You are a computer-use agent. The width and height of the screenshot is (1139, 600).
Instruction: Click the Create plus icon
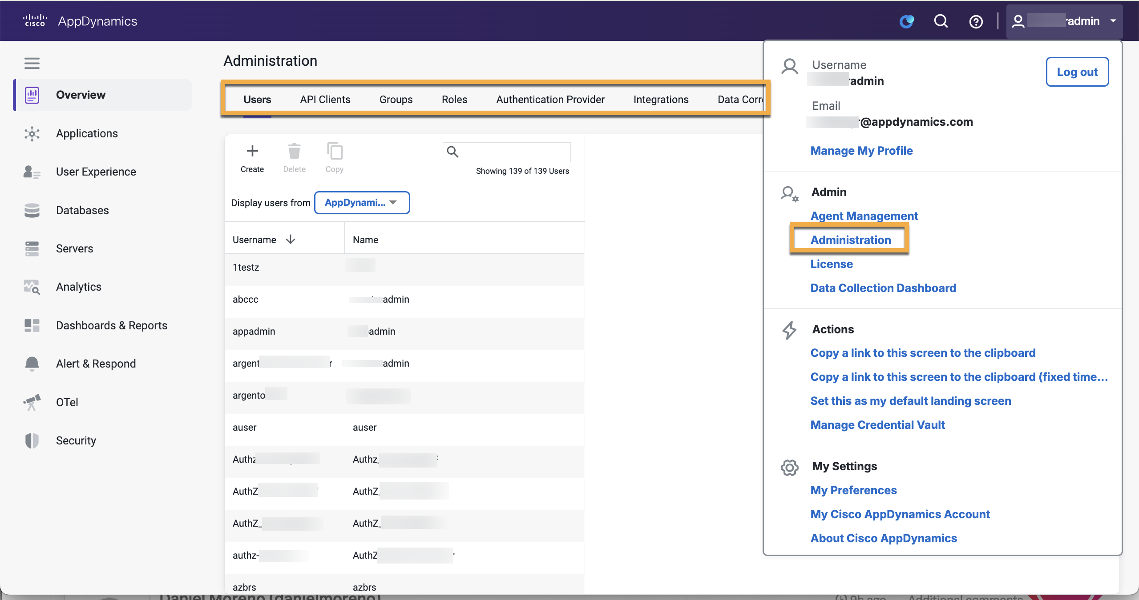[252, 151]
